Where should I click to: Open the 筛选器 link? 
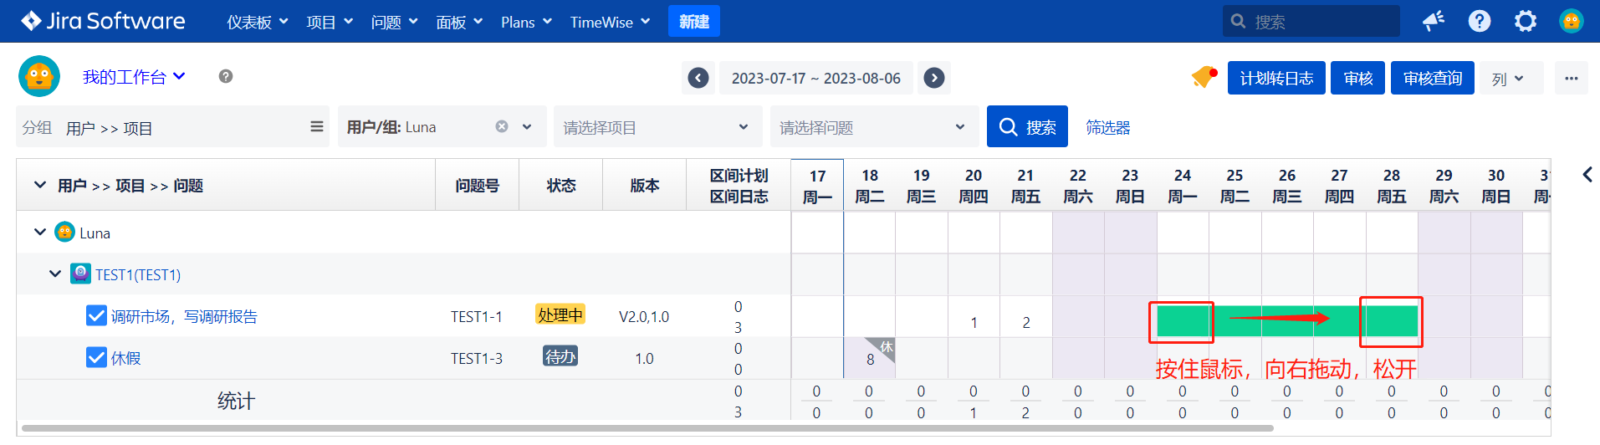[x=1107, y=127]
